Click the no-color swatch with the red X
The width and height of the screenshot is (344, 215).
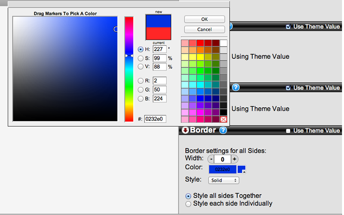224,119
